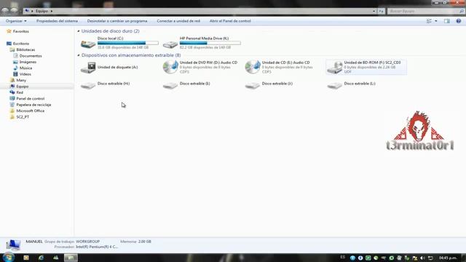Click the Música note icon
Viewport: 466px width, 262px height.
(x=15, y=68)
